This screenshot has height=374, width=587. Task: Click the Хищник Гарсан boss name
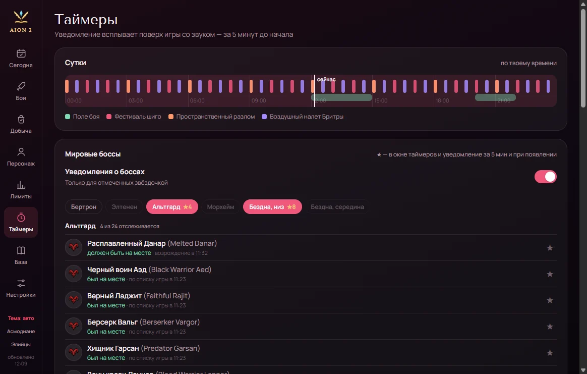pyautogui.click(x=113, y=348)
